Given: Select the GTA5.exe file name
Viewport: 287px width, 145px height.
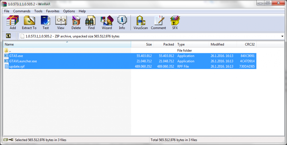Looking at the screenshot, I should click(x=16, y=56).
